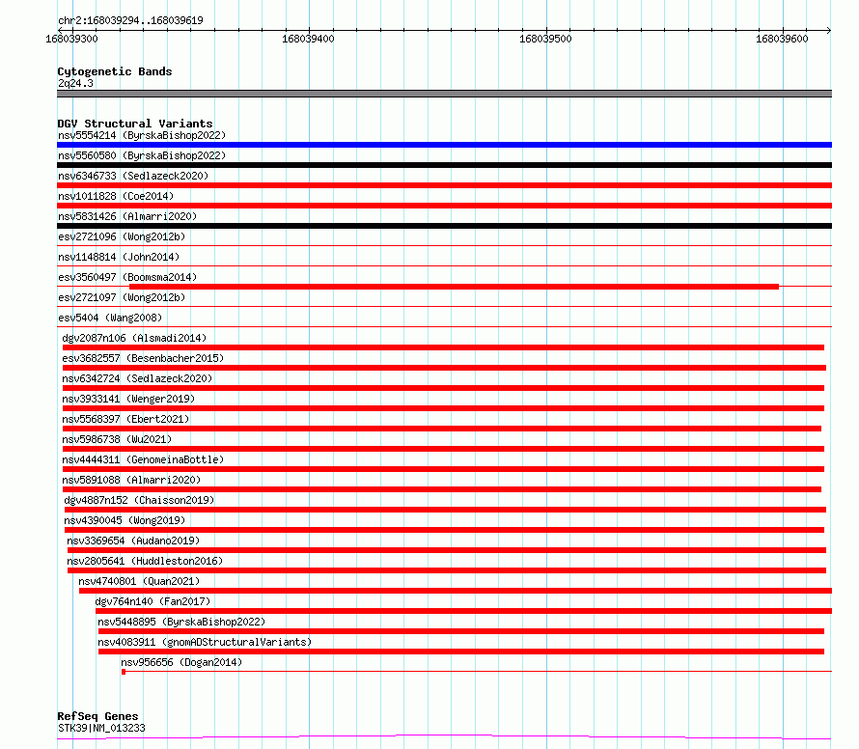The height and width of the screenshot is (749, 859).
Task: Select nsv3933141 (Wenger2019) variant label
Action: pos(128,399)
